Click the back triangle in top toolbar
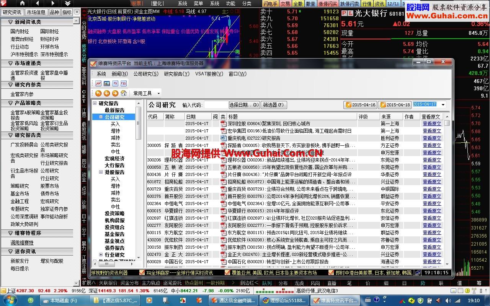 38,3
